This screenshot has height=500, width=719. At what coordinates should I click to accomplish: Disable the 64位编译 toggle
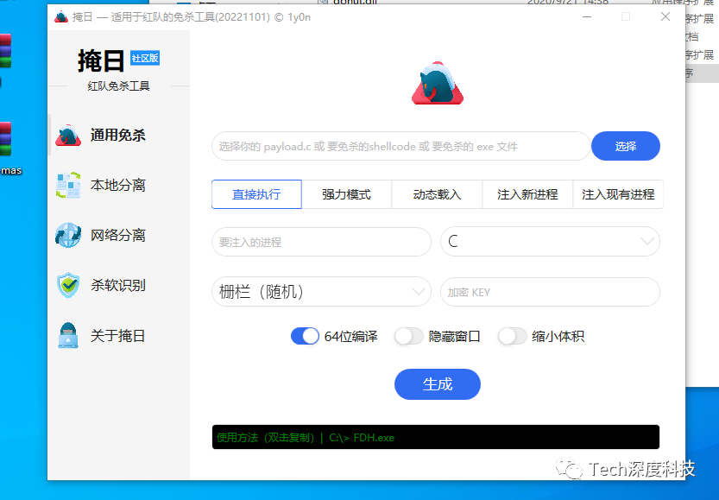point(305,336)
